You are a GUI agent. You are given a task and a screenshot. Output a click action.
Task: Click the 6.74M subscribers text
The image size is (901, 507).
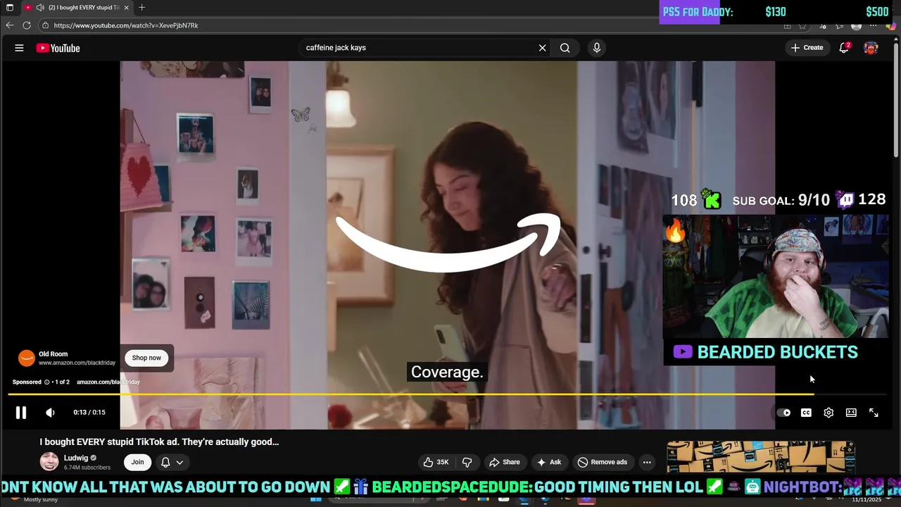coord(87,468)
